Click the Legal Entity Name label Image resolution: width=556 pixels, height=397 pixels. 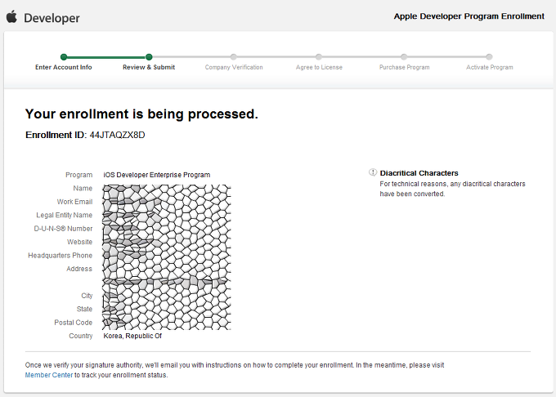[64, 216]
